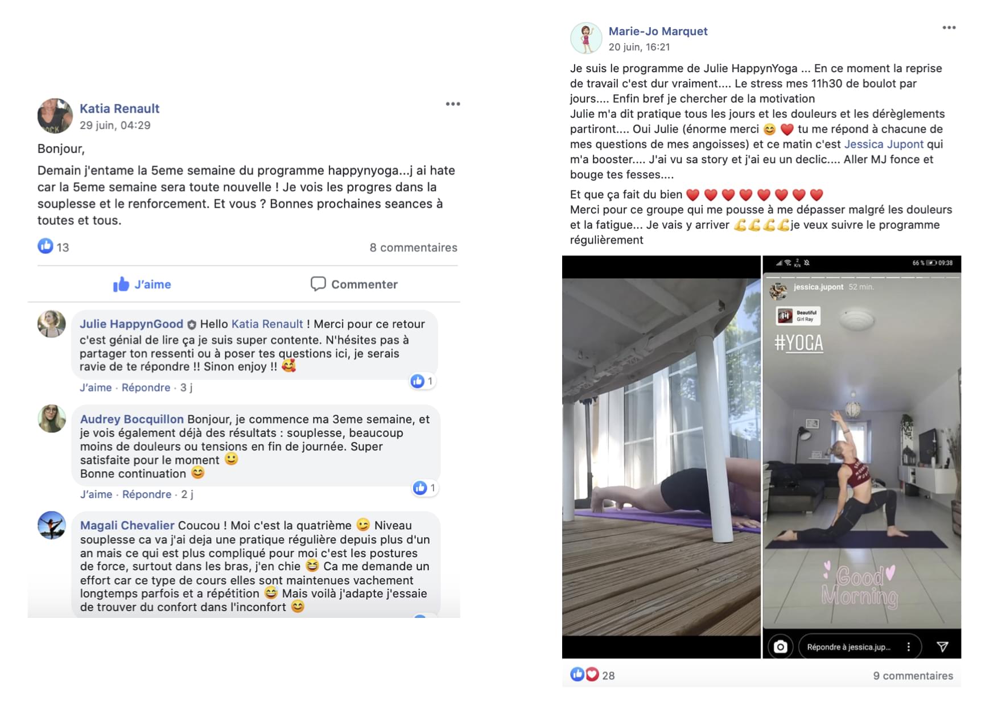Tap the camera icon in the story screenshot
The height and width of the screenshot is (705, 998).
pyautogui.click(x=780, y=647)
